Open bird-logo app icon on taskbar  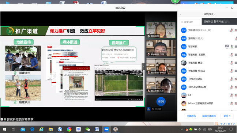78,129
